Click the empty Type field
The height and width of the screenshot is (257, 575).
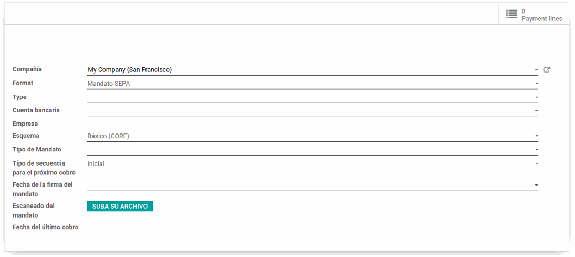[309, 97]
